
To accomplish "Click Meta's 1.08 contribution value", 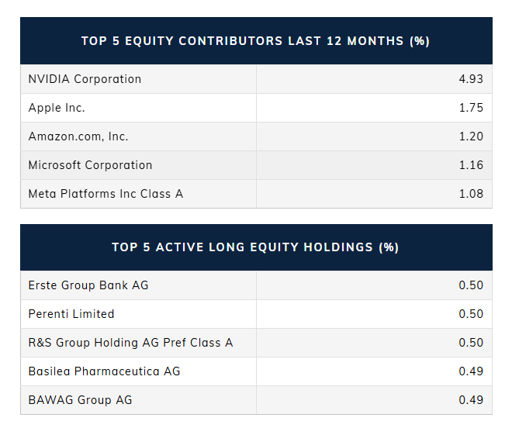I will click(471, 194).
